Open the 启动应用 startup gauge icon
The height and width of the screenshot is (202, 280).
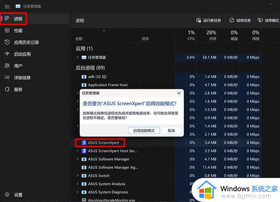(x=7, y=54)
